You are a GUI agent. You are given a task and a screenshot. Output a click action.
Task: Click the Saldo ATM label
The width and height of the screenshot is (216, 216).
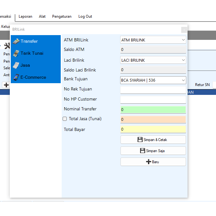74,49
